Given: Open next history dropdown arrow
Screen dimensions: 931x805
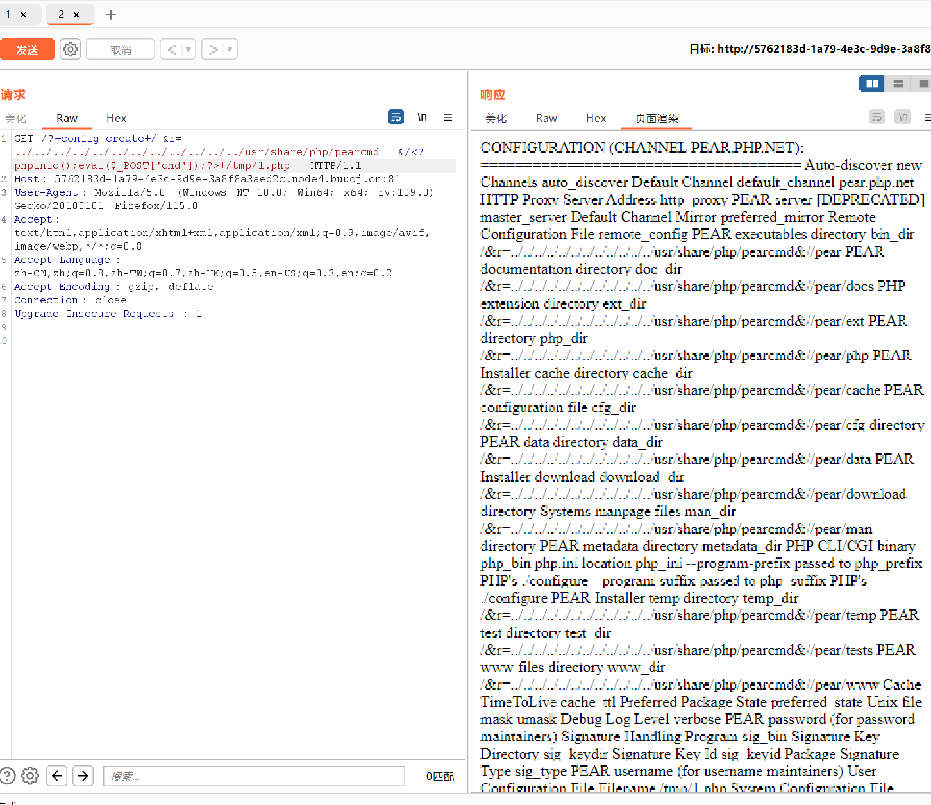Looking at the screenshot, I should click(230, 49).
